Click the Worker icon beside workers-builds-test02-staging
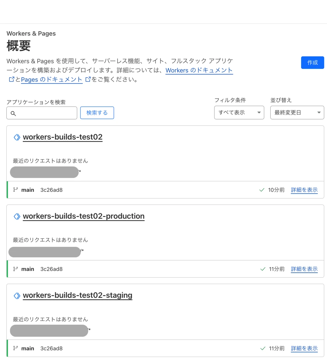Screen dimensions: 327x359 click(x=17, y=296)
